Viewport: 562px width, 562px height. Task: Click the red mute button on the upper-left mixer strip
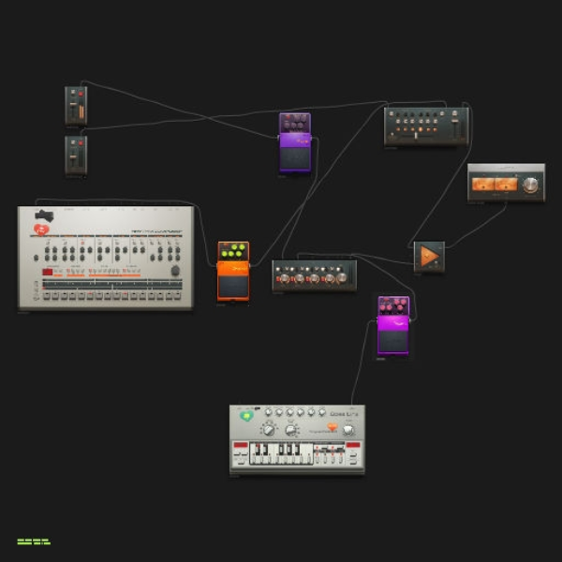81,94
